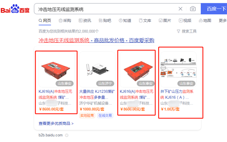The image size is (227, 142).
Task: Clear the search box with X icon
Action: click(x=180, y=9)
